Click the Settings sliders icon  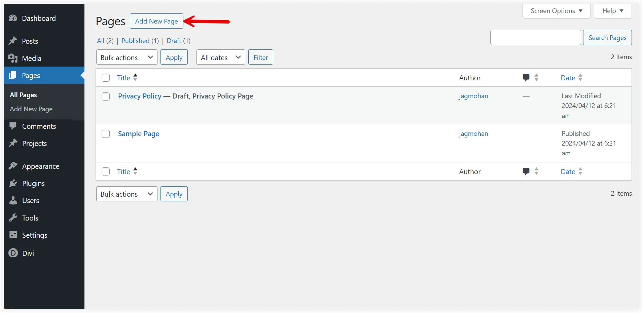point(13,235)
